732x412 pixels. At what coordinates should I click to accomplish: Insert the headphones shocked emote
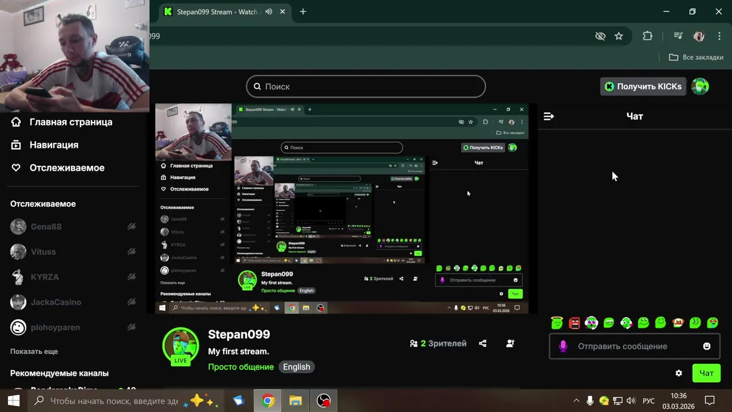tap(591, 323)
